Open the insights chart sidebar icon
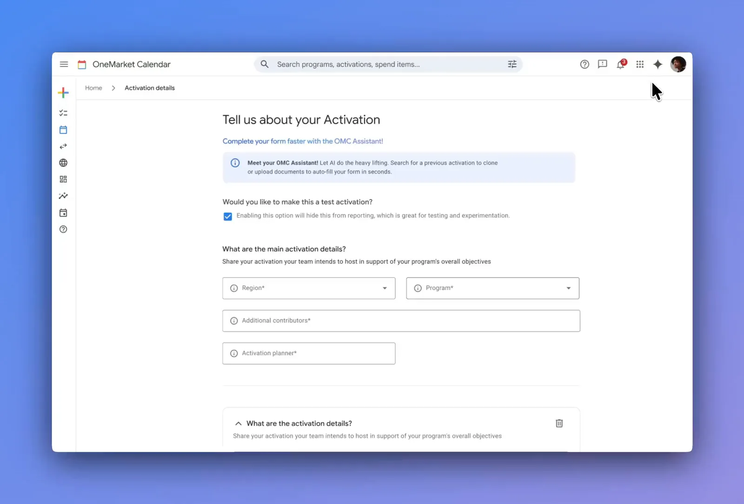Viewport: 744px width, 504px height. [63, 196]
